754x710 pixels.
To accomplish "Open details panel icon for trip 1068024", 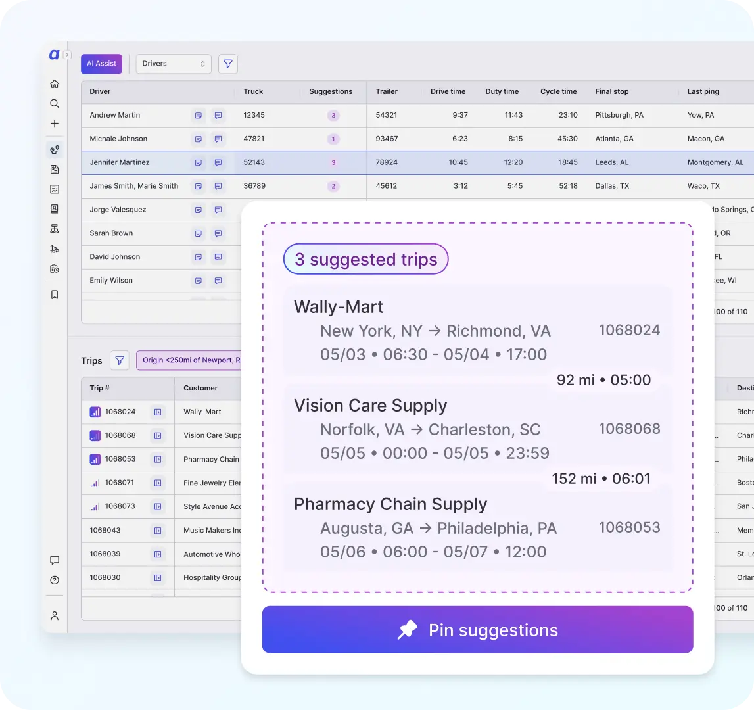I will point(158,412).
